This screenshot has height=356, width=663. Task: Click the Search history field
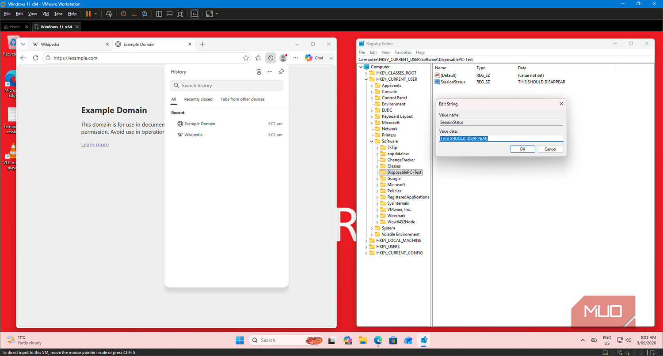tap(226, 86)
